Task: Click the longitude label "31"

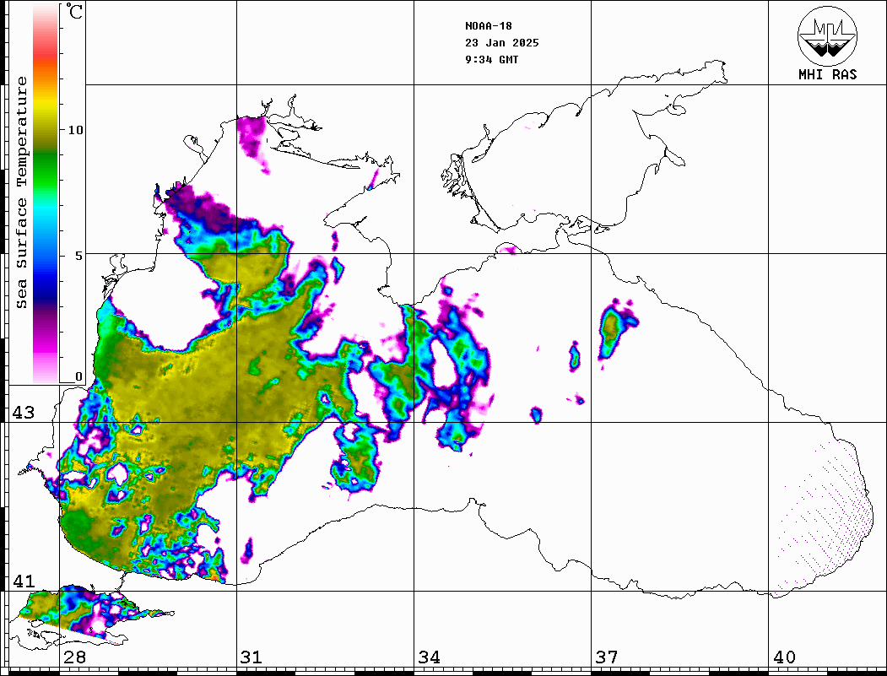Action: [251, 657]
